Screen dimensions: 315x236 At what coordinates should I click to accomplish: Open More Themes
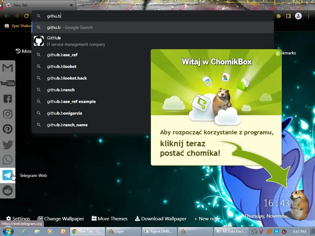pos(110,218)
